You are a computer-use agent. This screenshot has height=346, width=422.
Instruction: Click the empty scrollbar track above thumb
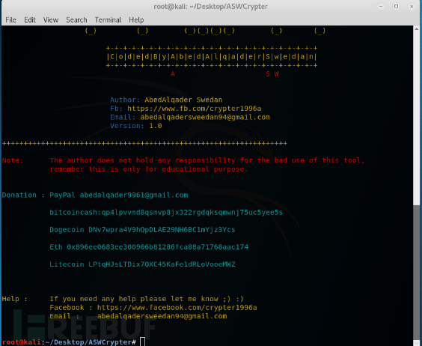click(x=417, y=118)
